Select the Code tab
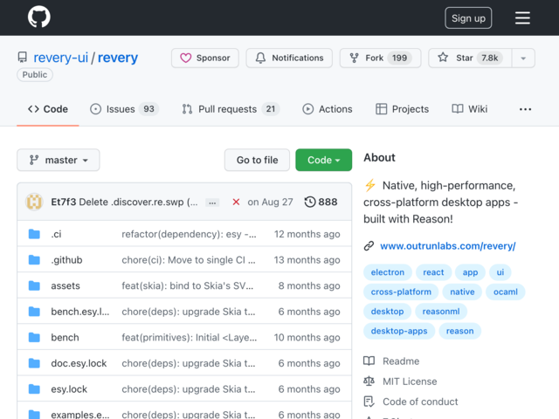Image resolution: width=559 pixels, height=419 pixels. [x=48, y=109]
